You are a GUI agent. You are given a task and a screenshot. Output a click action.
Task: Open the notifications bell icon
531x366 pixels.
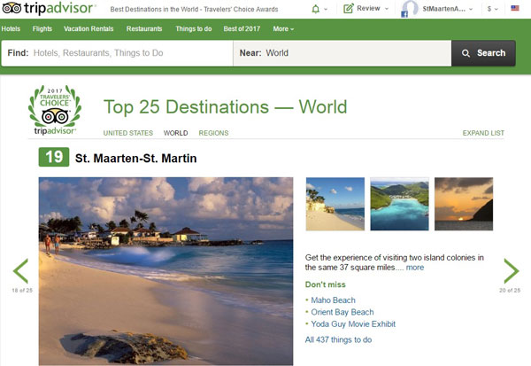tap(315, 9)
